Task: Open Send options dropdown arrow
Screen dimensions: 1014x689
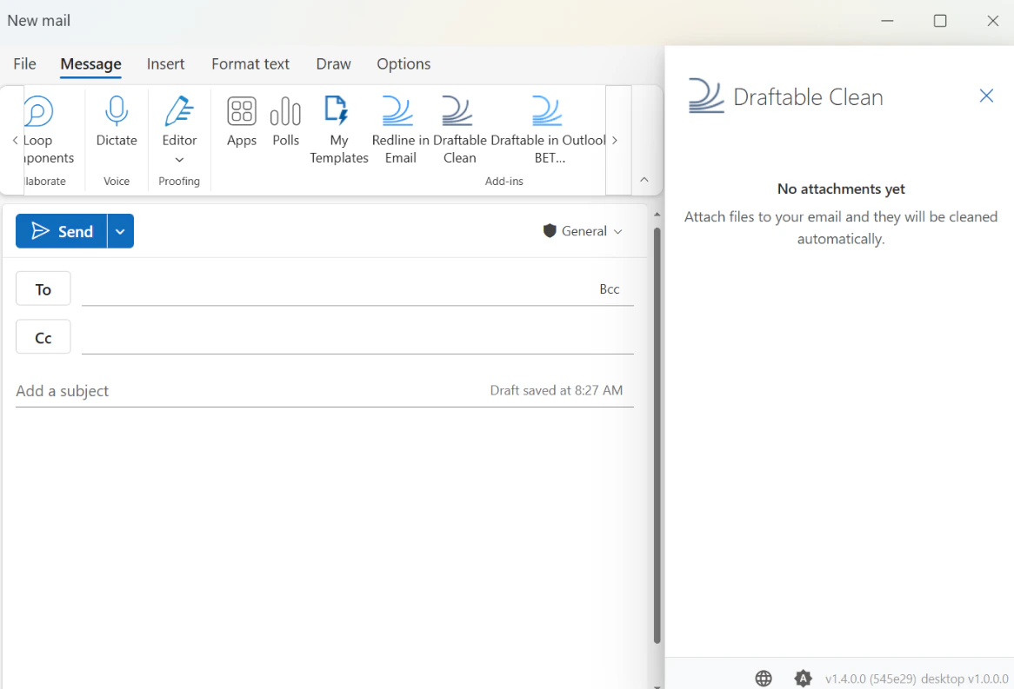Action: (120, 231)
